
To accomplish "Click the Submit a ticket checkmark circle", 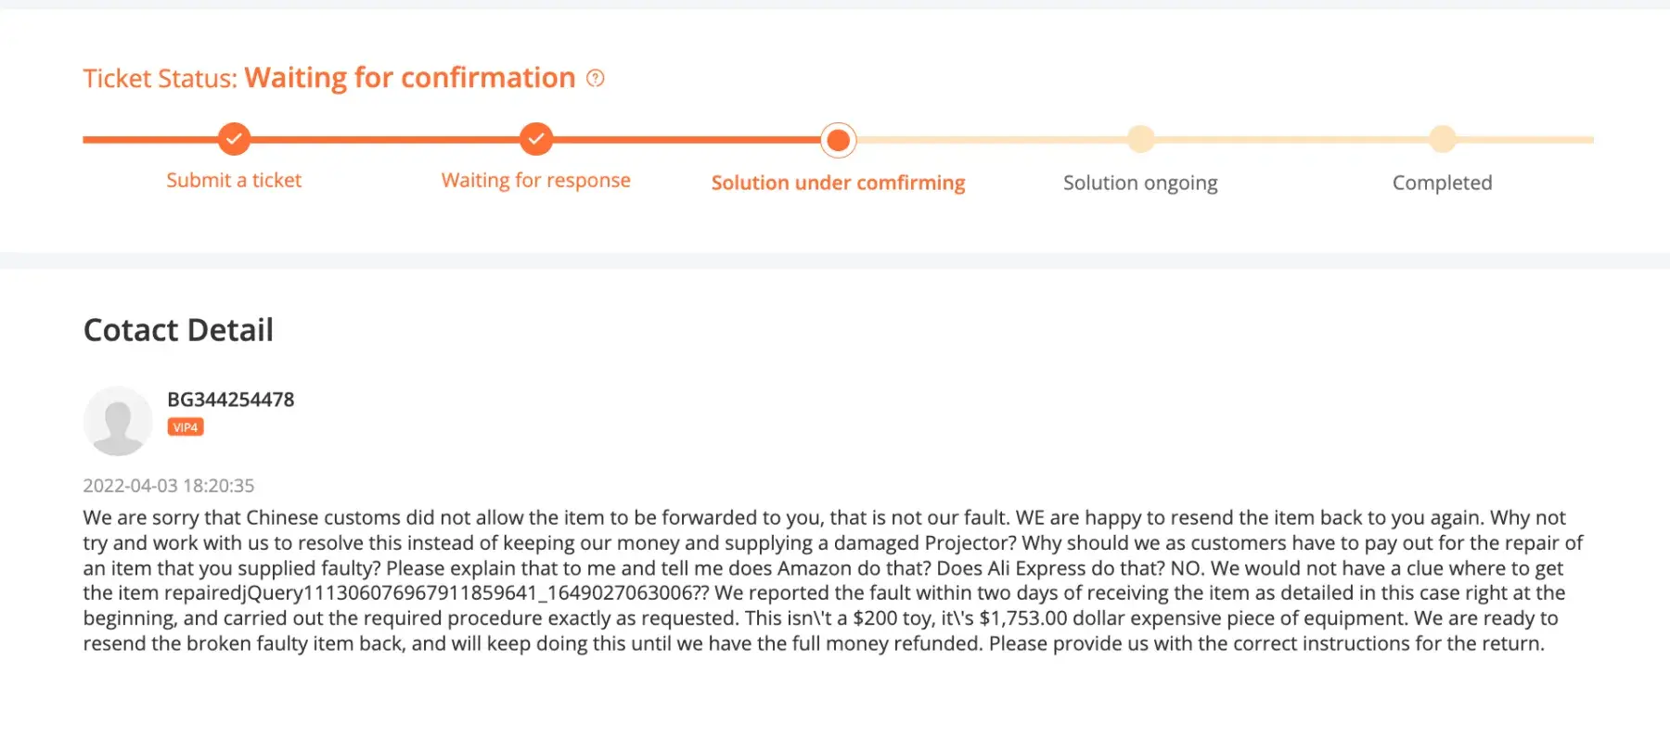I will pyautogui.click(x=234, y=139).
